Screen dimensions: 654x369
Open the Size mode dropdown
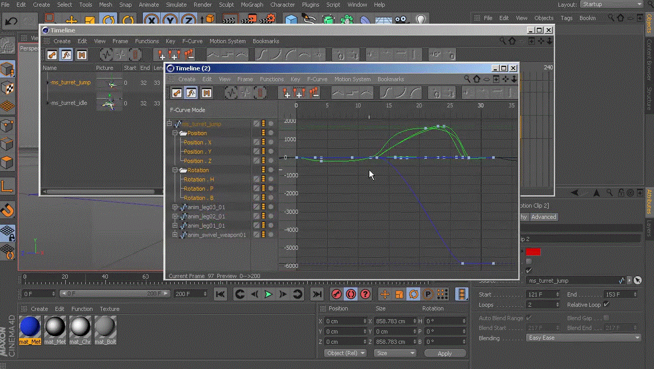tap(395, 353)
